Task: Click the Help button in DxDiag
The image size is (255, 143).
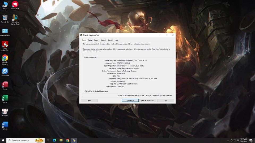Action: click(89, 101)
